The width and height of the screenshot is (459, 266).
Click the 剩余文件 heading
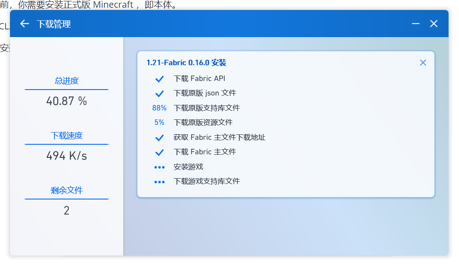click(67, 190)
